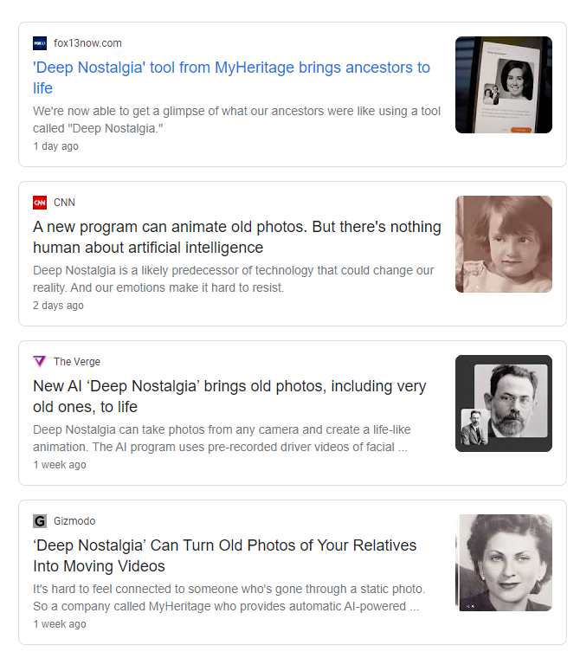Click snippet 'Deep Nostalgia is a likely predecessor'

click(x=234, y=279)
